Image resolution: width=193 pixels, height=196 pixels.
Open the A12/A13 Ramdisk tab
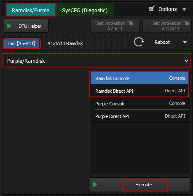tap(65, 43)
